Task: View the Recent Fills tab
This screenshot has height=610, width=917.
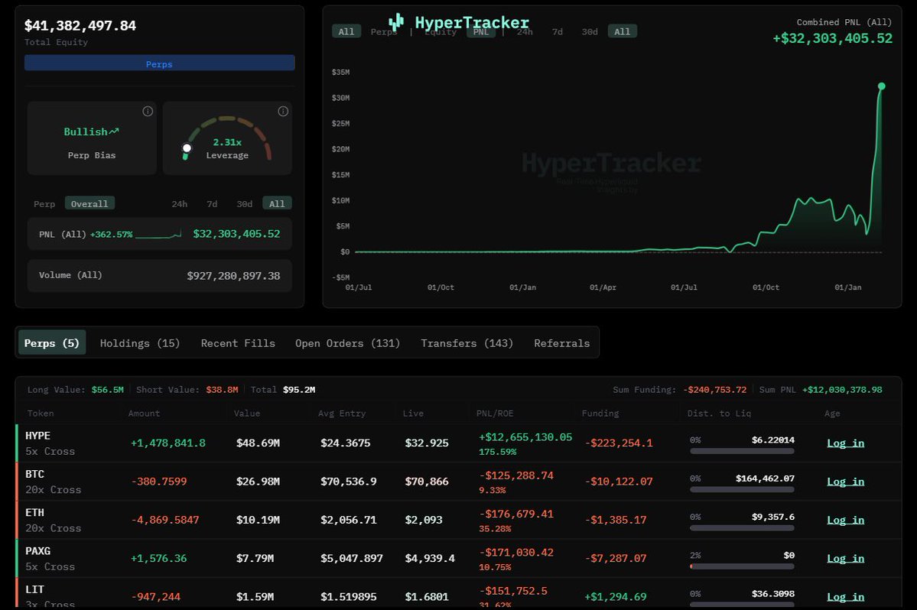Action: (238, 343)
